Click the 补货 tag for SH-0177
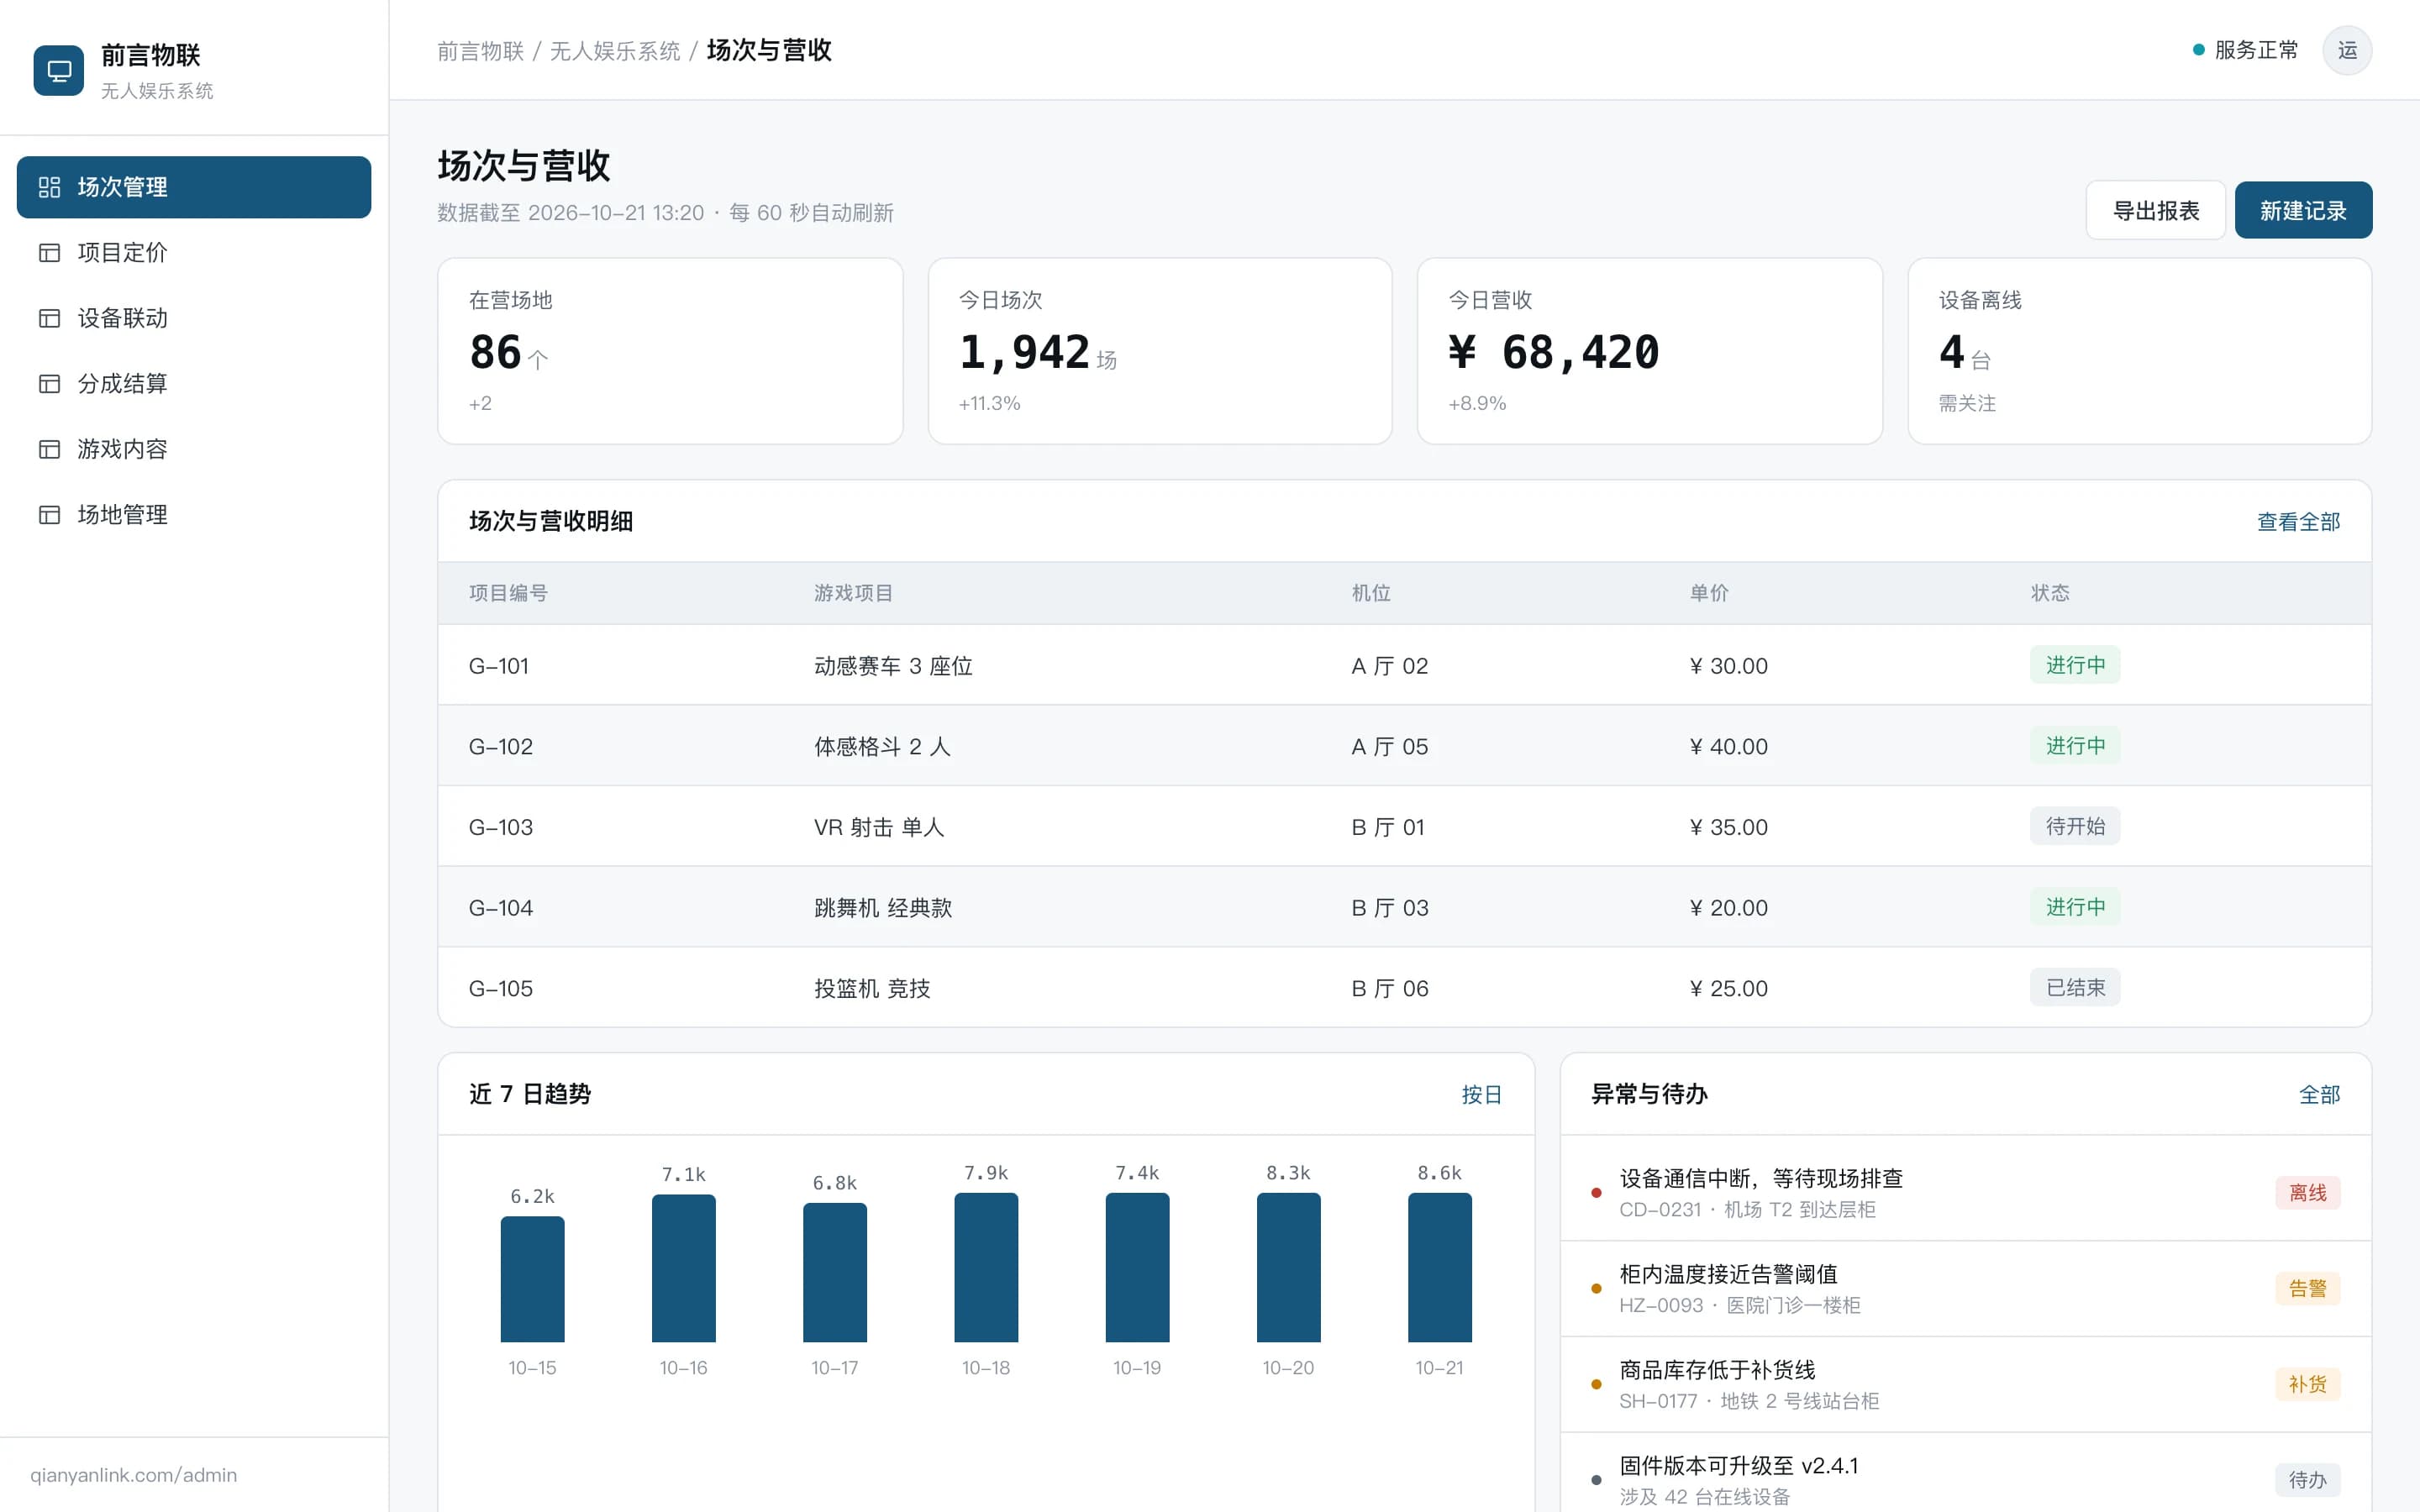2420x1512 pixels. [x=2307, y=1384]
